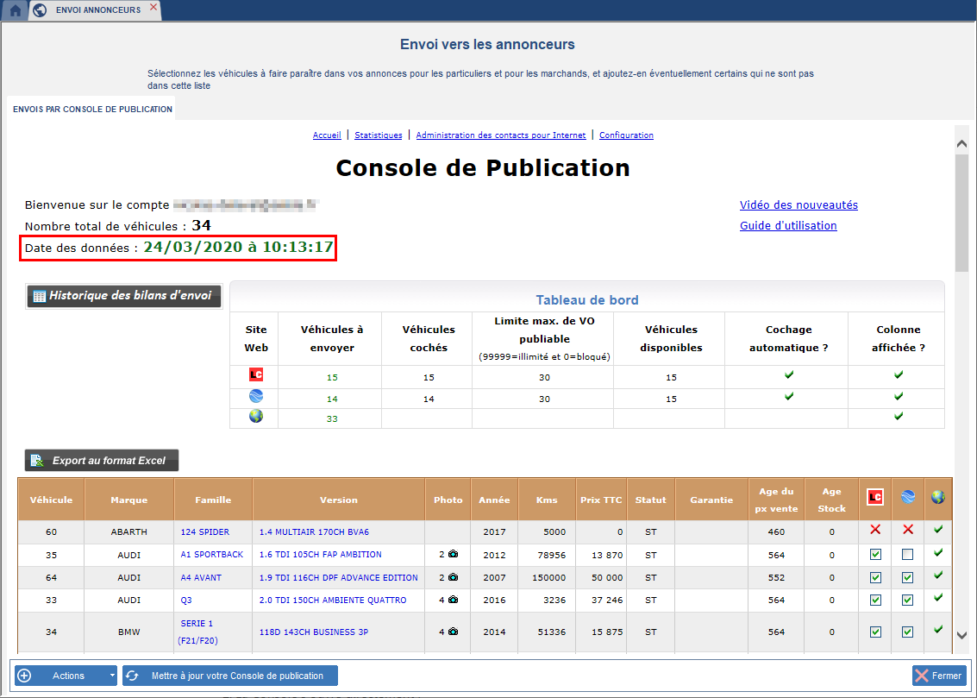Uncheck blue sphere checkbox for AUDI Q3

(x=908, y=601)
